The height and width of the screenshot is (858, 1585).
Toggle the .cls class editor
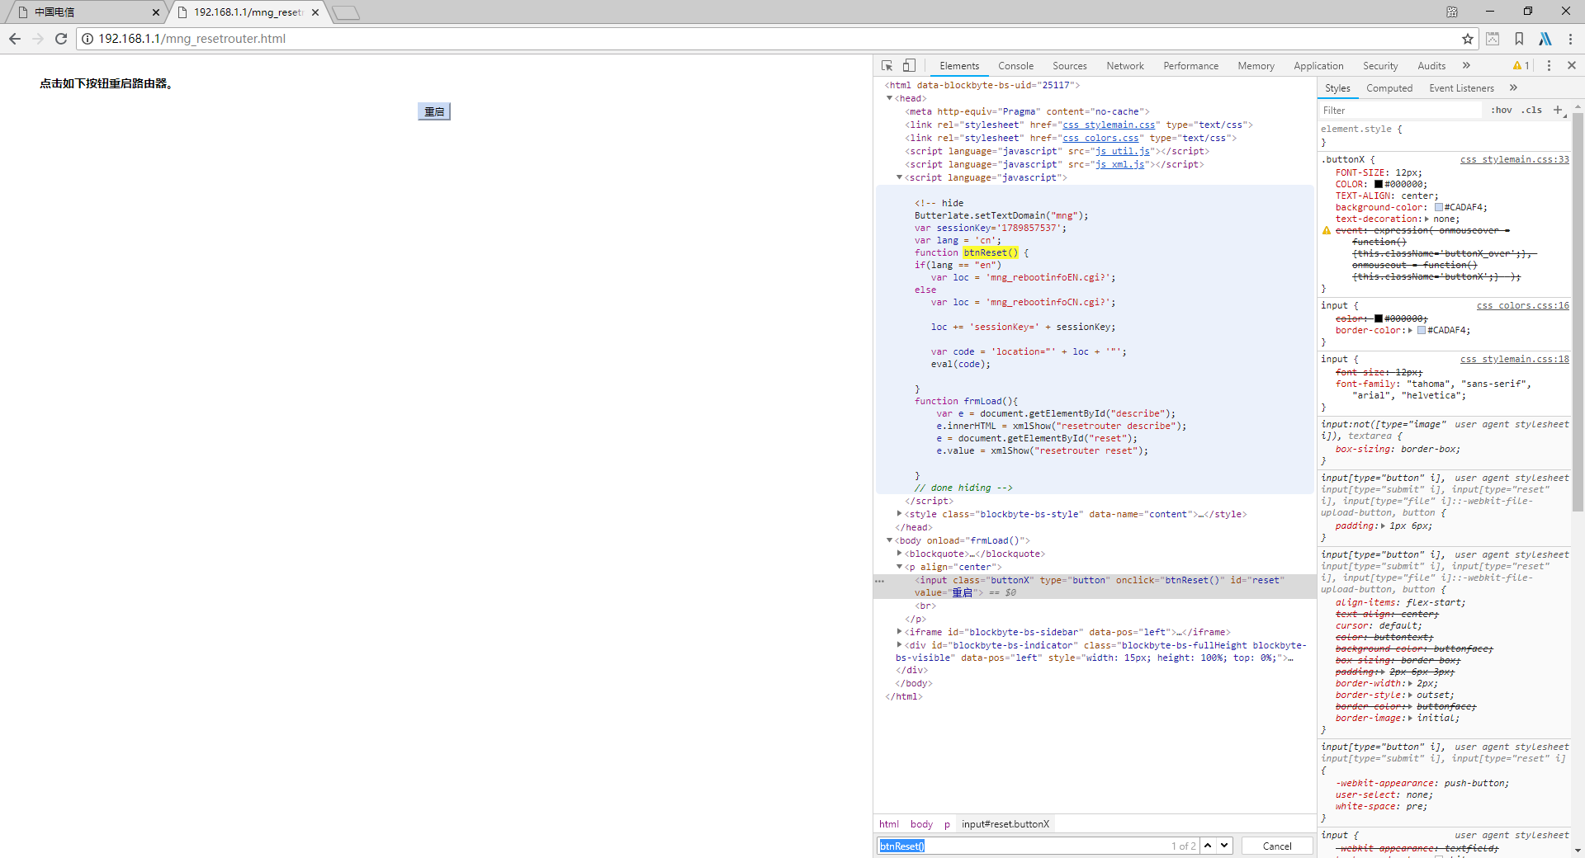tap(1532, 110)
